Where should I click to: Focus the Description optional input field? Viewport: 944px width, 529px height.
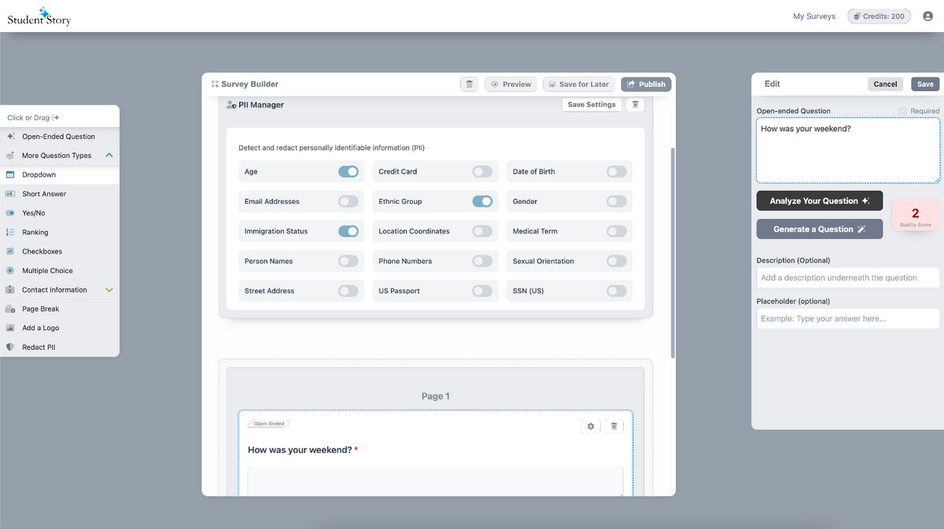click(x=847, y=277)
